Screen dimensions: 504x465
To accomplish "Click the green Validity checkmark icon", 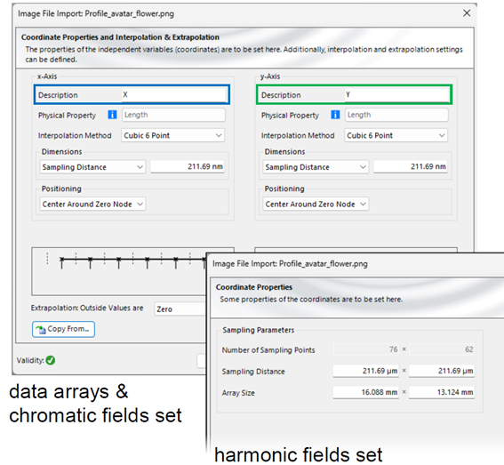I will pyautogui.click(x=51, y=360).
